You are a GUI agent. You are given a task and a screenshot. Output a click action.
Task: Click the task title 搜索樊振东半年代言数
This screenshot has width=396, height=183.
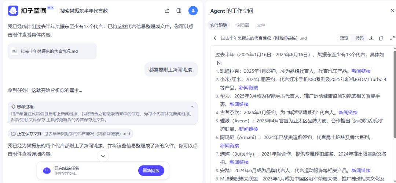point(84,11)
